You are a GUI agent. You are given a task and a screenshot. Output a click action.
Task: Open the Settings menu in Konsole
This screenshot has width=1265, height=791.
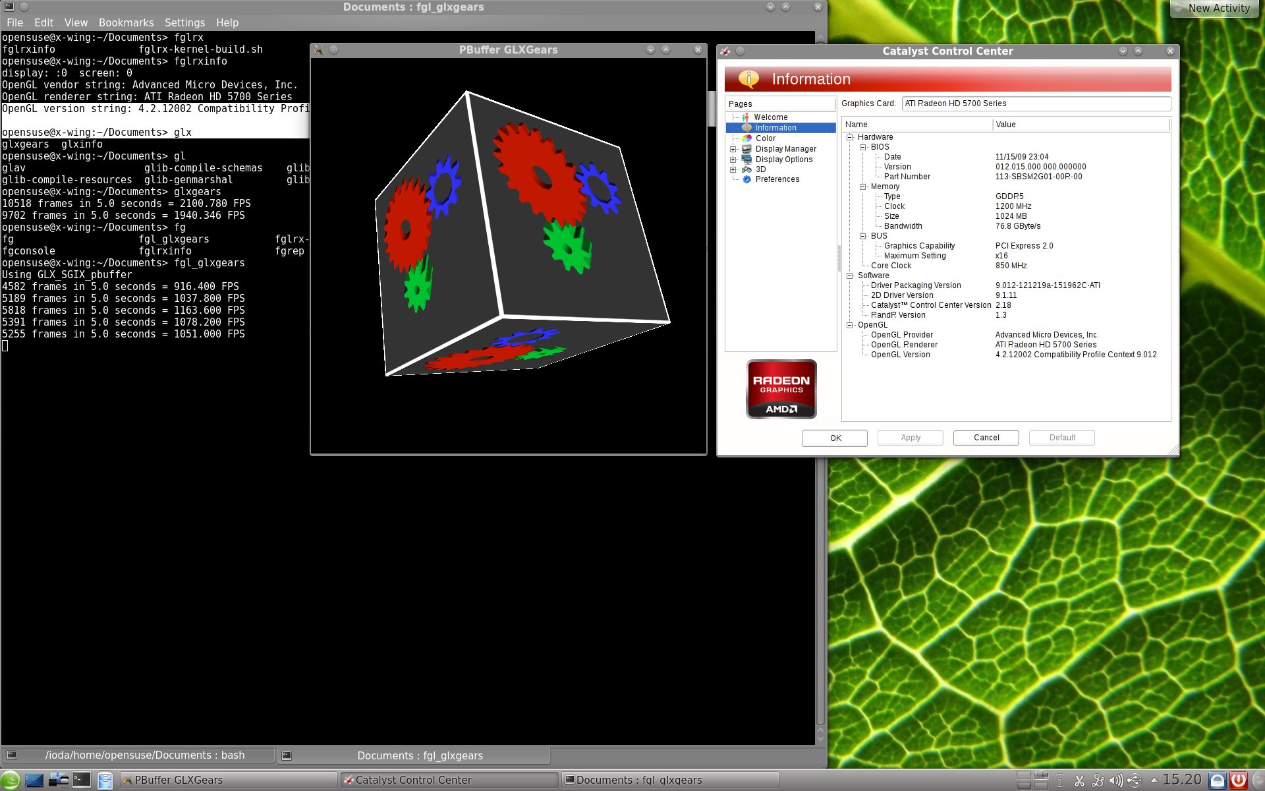coord(184,22)
